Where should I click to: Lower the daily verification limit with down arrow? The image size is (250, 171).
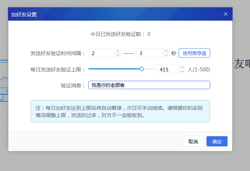coord(182,71)
